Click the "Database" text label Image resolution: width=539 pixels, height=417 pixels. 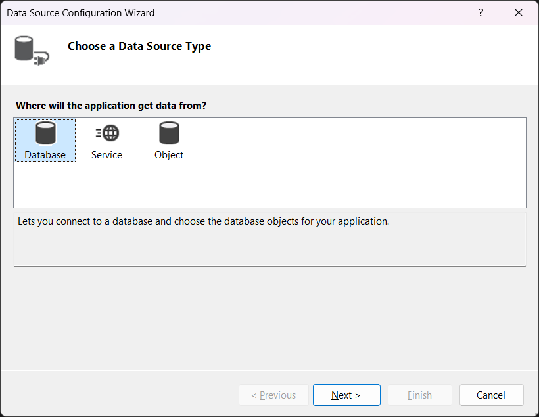click(45, 155)
